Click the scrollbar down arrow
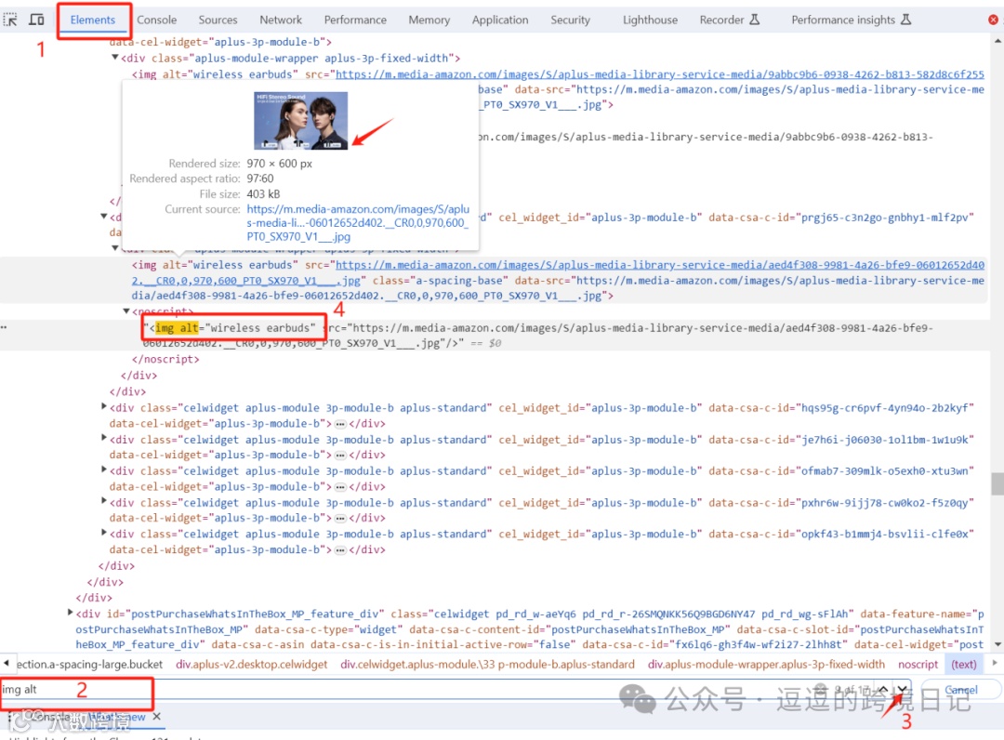This screenshot has width=1004, height=740. 997,644
